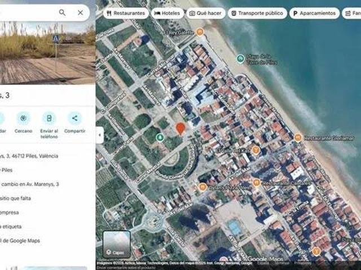Open Restaurante Canteres pin
Screen dimensions: 361x270
[256, 183]
